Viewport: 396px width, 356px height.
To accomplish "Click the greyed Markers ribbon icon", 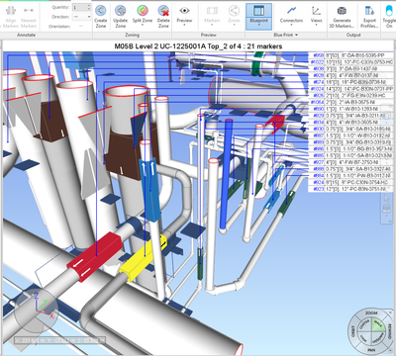I will [x=212, y=11].
